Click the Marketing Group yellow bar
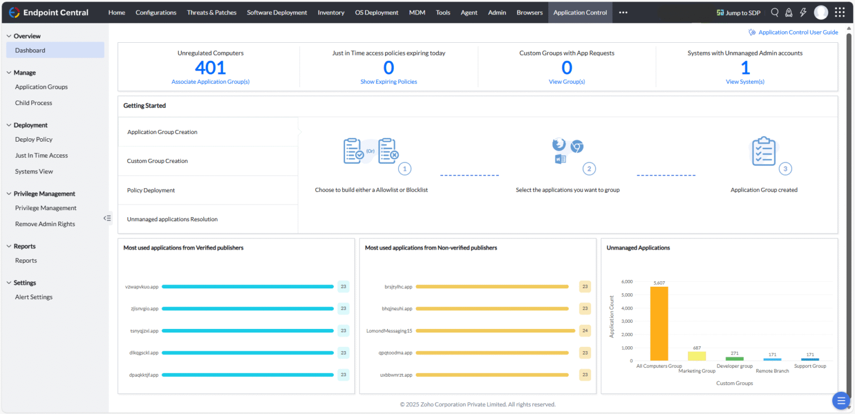 click(696, 356)
